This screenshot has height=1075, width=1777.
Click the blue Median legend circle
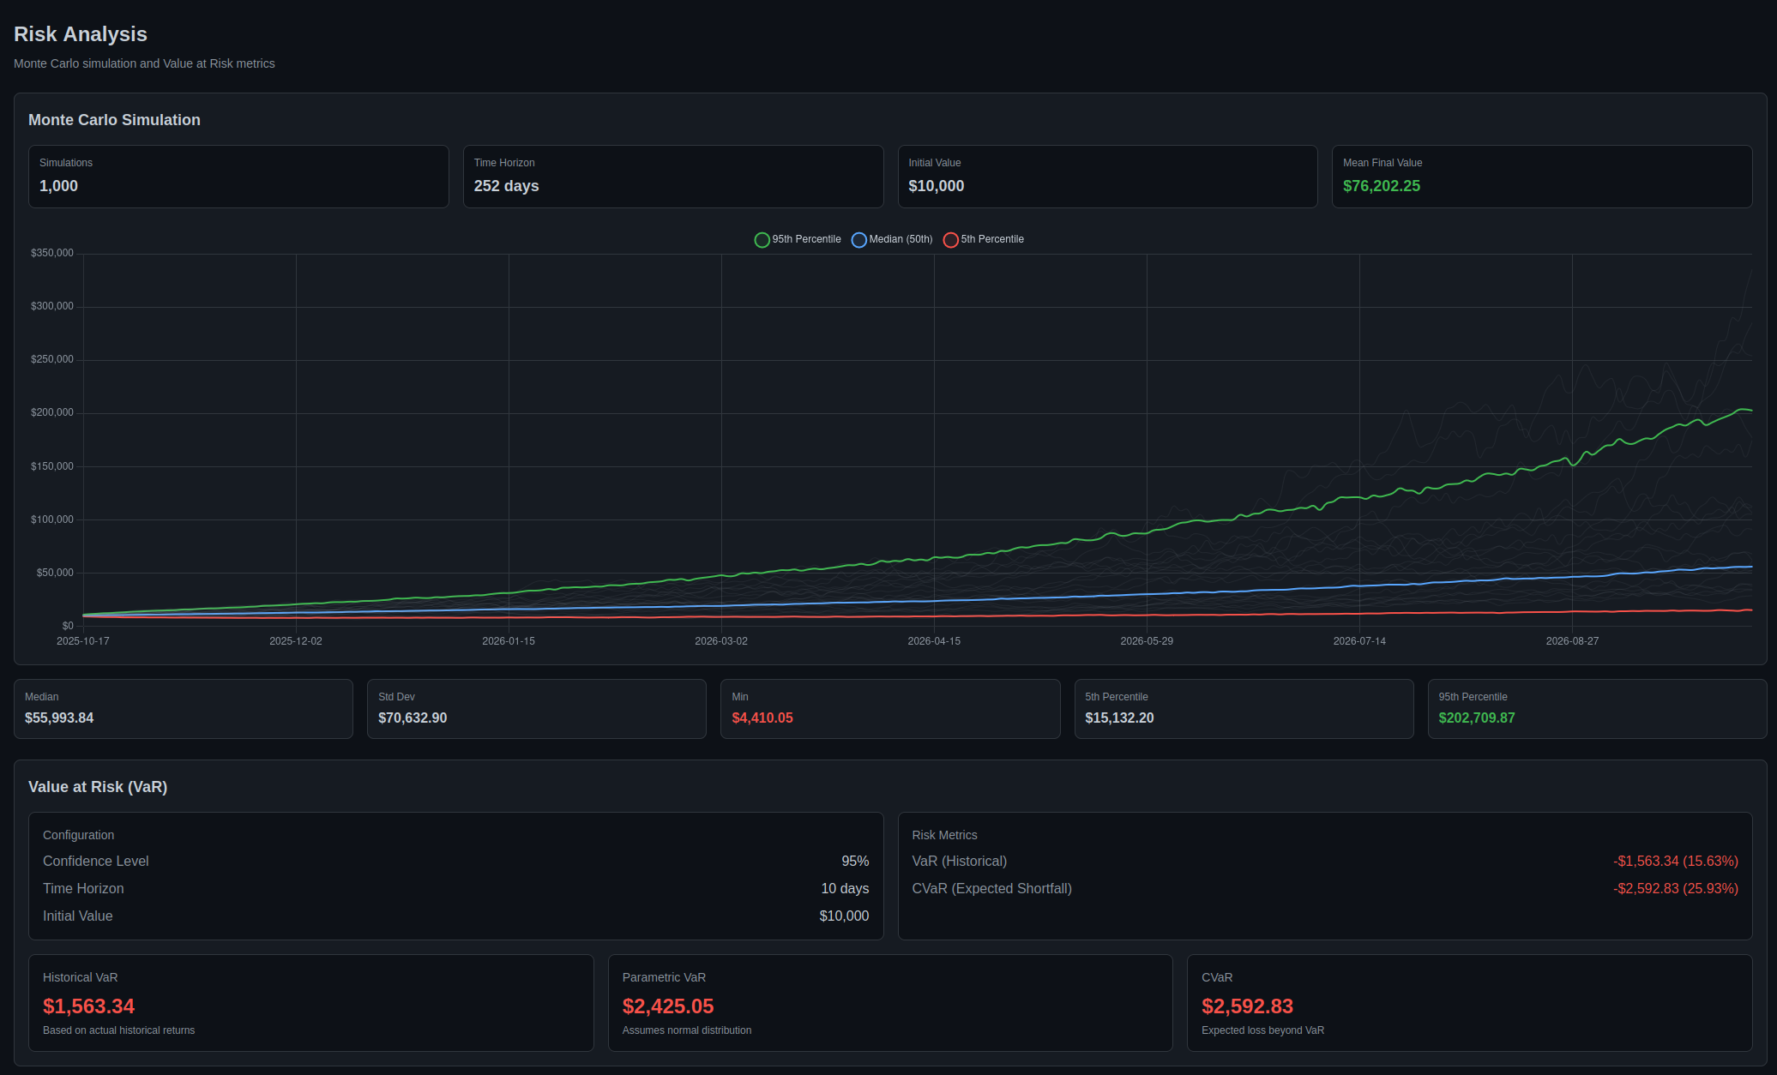[858, 240]
